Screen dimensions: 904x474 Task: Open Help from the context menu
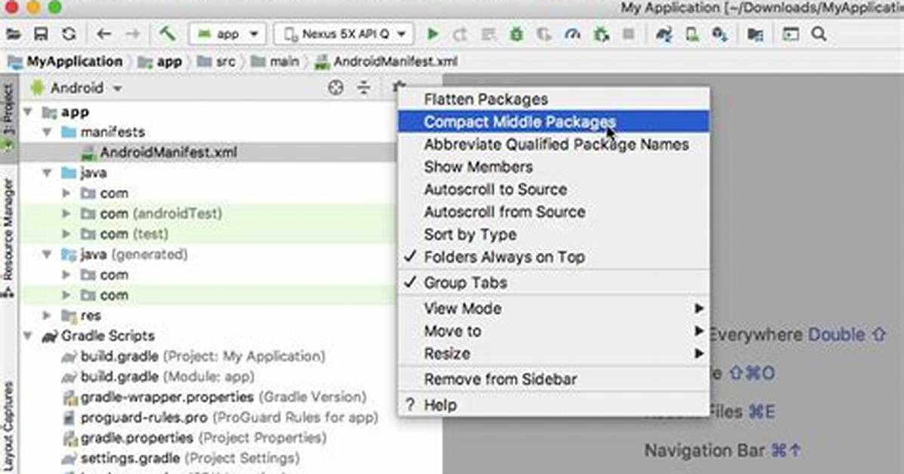pos(553,405)
